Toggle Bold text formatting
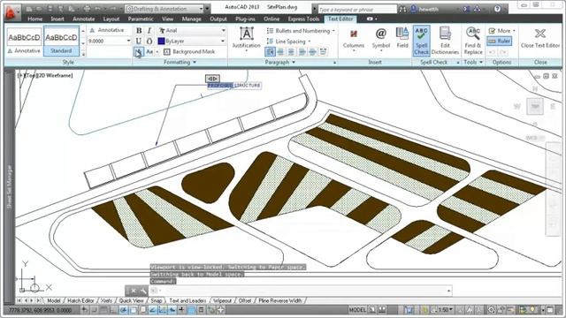 [139, 31]
